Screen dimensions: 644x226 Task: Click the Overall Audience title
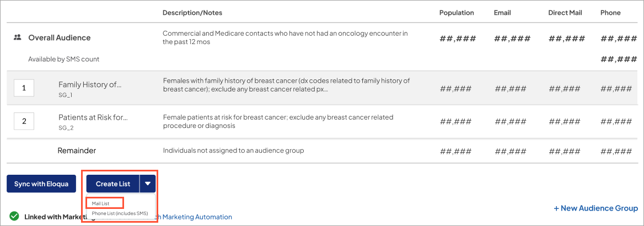pyautogui.click(x=60, y=38)
